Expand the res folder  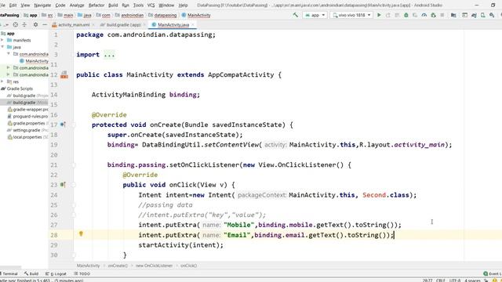[x=2, y=81]
